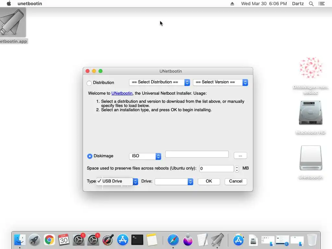This screenshot has width=332, height=249.
Task: Click the eject icon in the menu bar
Action: [232, 4]
